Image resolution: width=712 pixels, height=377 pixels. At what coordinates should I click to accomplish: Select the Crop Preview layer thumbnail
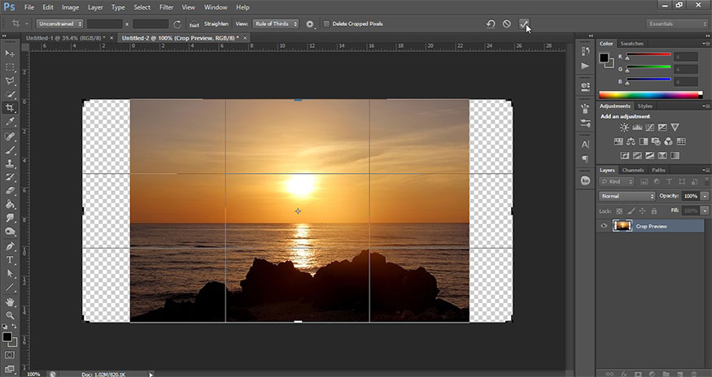(x=622, y=226)
